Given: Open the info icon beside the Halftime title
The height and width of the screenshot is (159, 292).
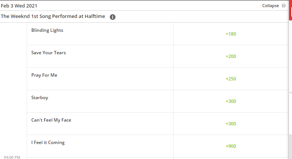Looking at the screenshot, I should (x=112, y=17).
